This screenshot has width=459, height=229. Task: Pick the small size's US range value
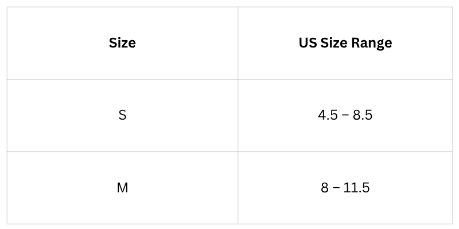(x=345, y=115)
